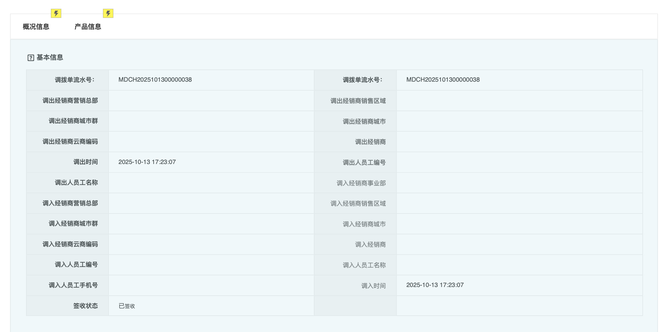Screen dimensions: 671x332
Task: Select the 调入时间 value 2025-10-13 17:23:07
Action: [435, 285]
